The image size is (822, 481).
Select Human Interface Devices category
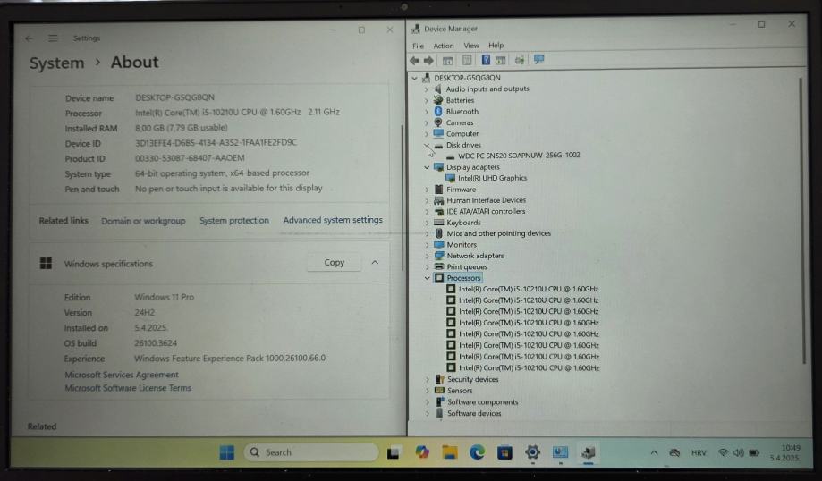pos(486,200)
